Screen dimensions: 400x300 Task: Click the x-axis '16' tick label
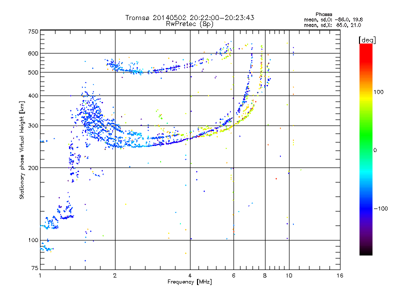coord(340,275)
